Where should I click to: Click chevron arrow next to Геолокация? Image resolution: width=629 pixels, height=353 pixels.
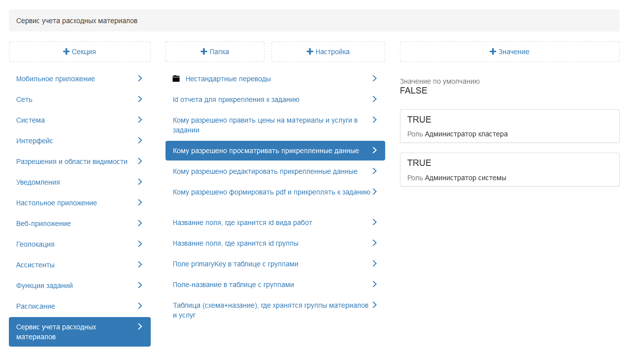pos(140,244)
